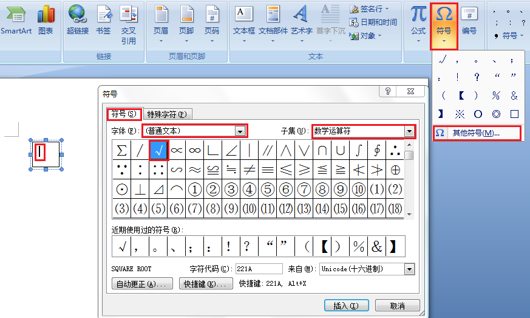Select the parenthesized (18) symbol
This screenshot has height=318, width=530.
(x=395, y=209)
